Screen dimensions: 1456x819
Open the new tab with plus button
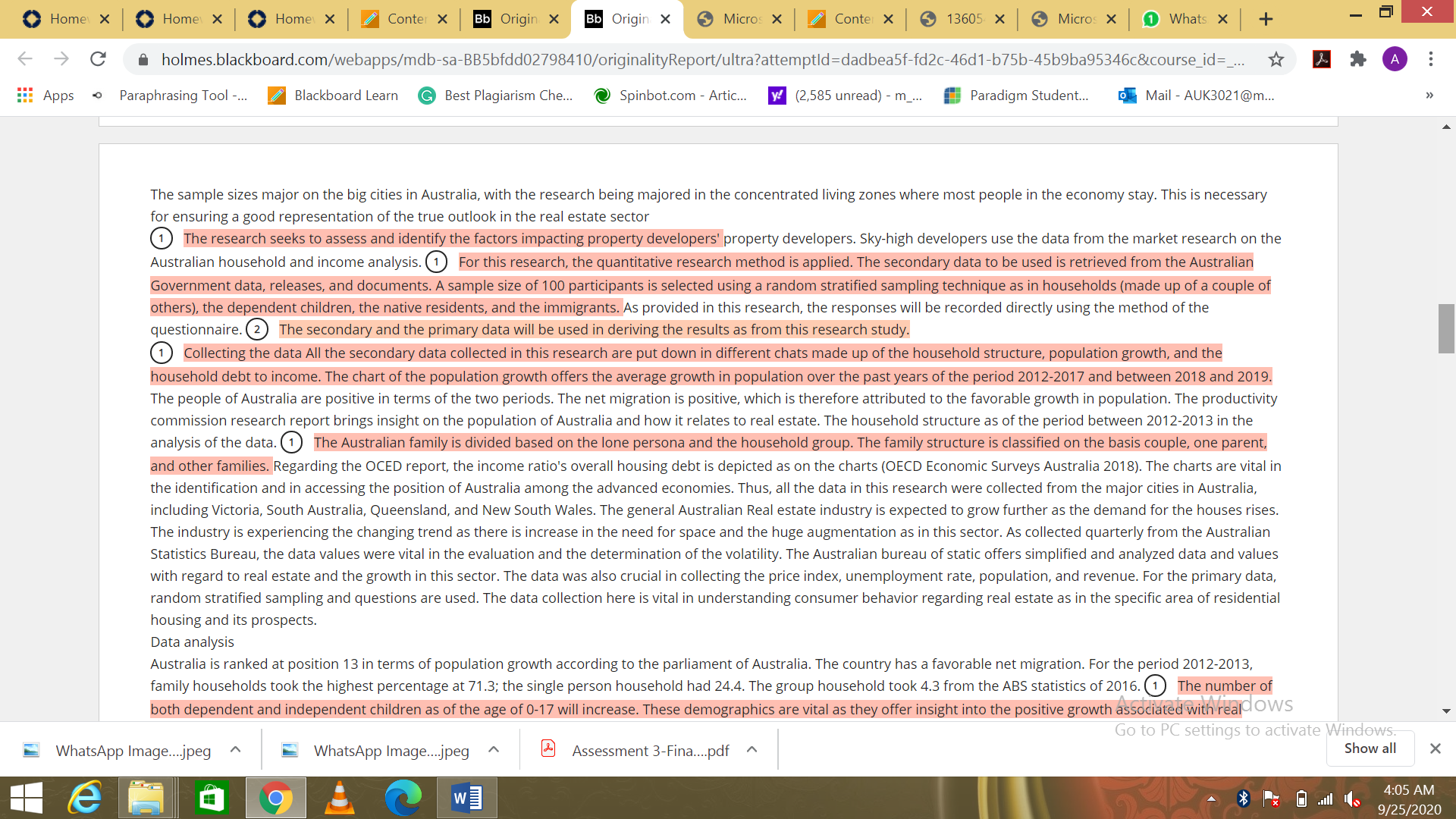[1266, 19]
